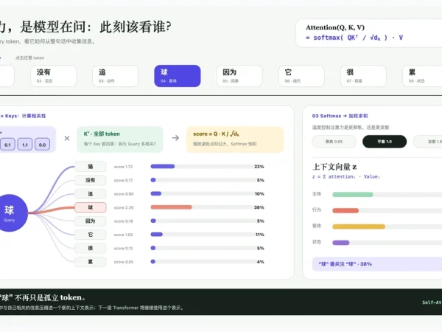Viewport: 442px width, 332px height.
Task: Click the 上下文向量 z heading
Action: 334,167
